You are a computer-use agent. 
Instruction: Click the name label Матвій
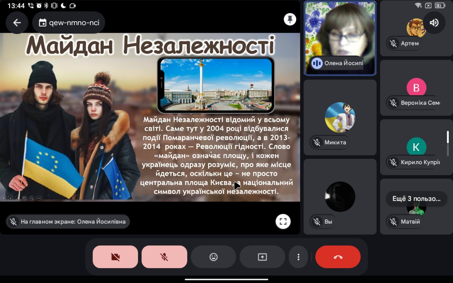point(410,222)
